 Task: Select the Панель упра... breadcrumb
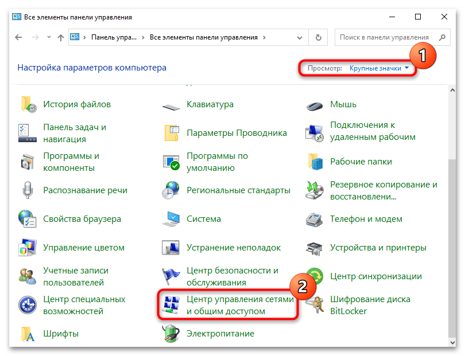point(114,37)
